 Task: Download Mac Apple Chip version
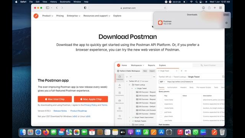point(91,99)
